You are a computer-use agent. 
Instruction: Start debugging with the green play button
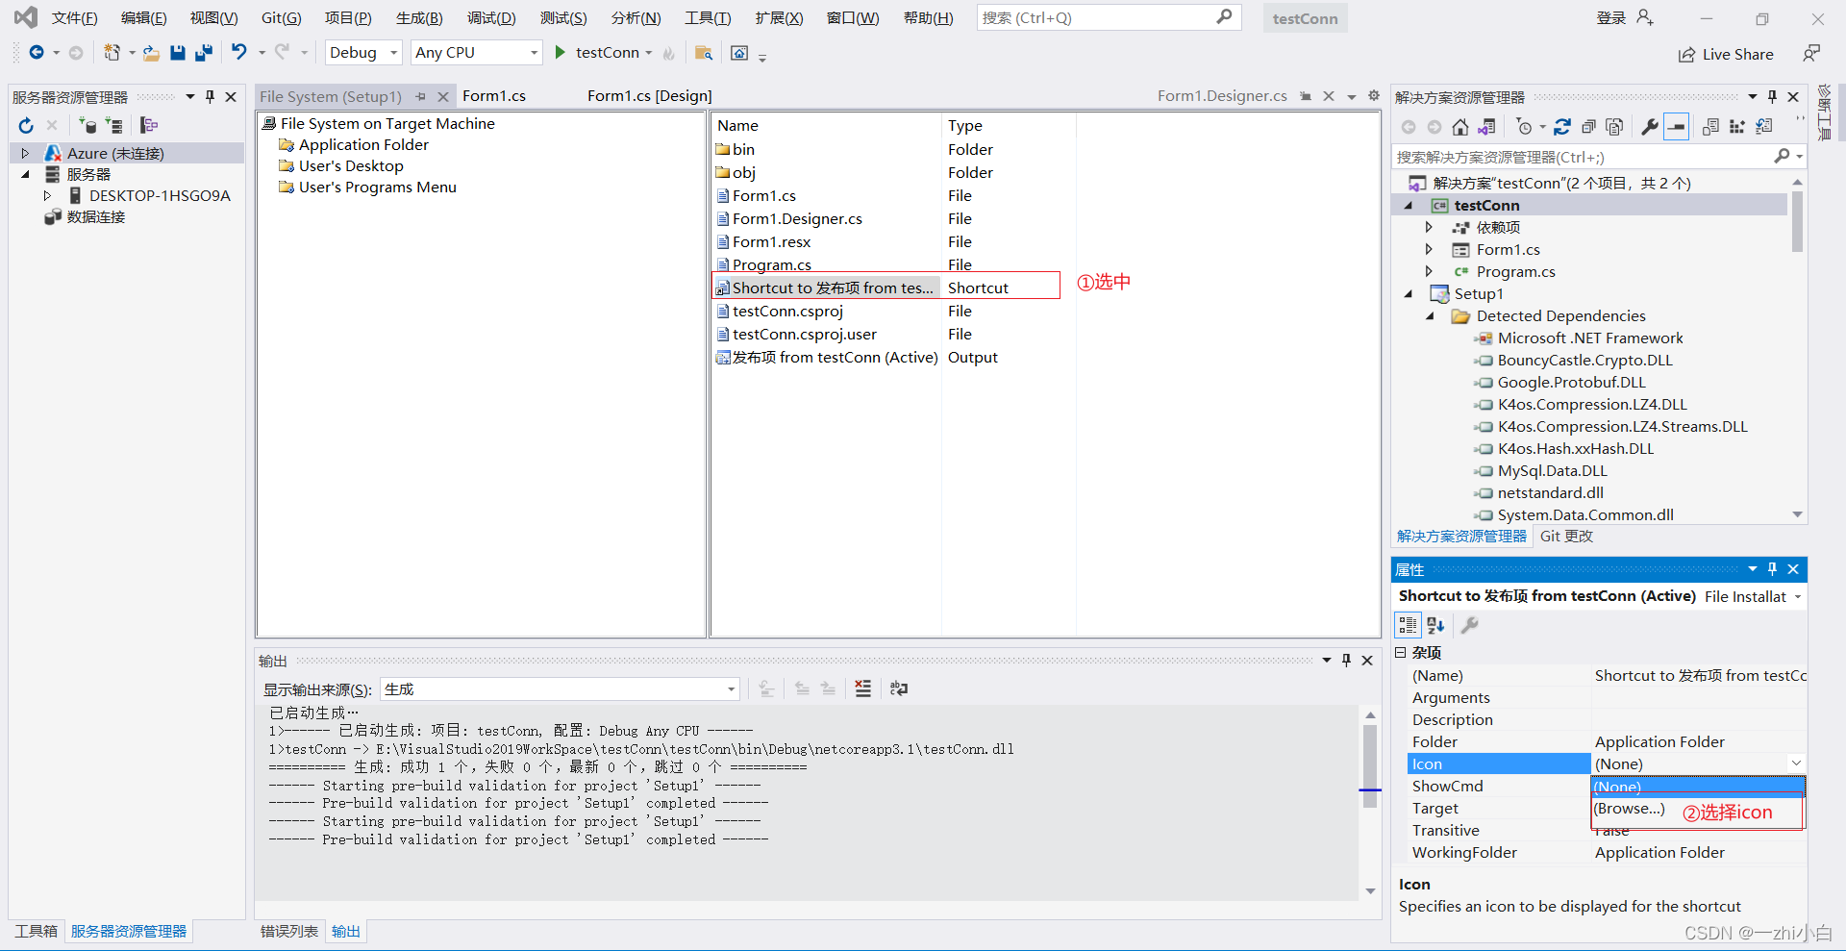560,53
